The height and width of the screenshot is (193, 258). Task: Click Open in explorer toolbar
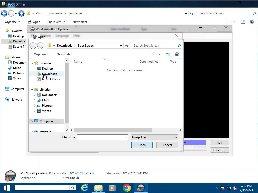click(34, 22)
